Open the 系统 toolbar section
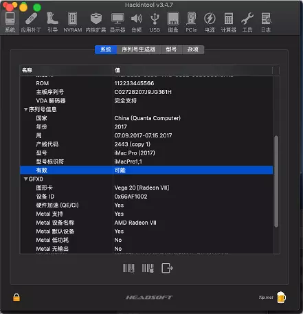The image size is (303, 314). [x=10, y=23]
